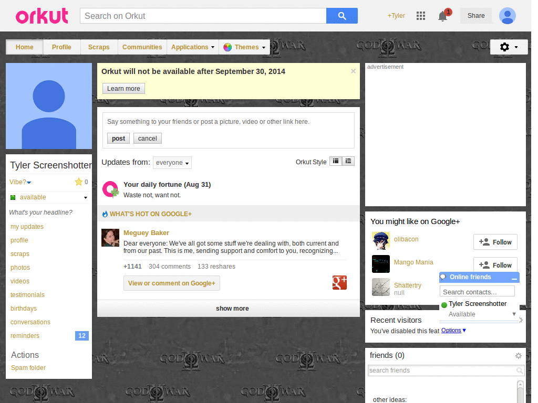Image resolution: width=538 pixels, height=403 pixels.
Task: Click show more updates
Action: click(x=232, y=309)
